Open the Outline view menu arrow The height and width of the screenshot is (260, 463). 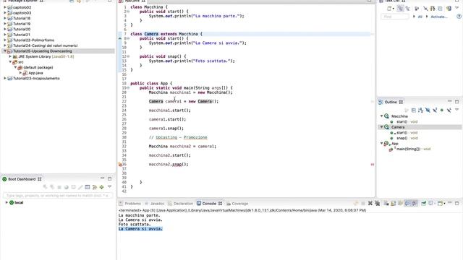456,109
